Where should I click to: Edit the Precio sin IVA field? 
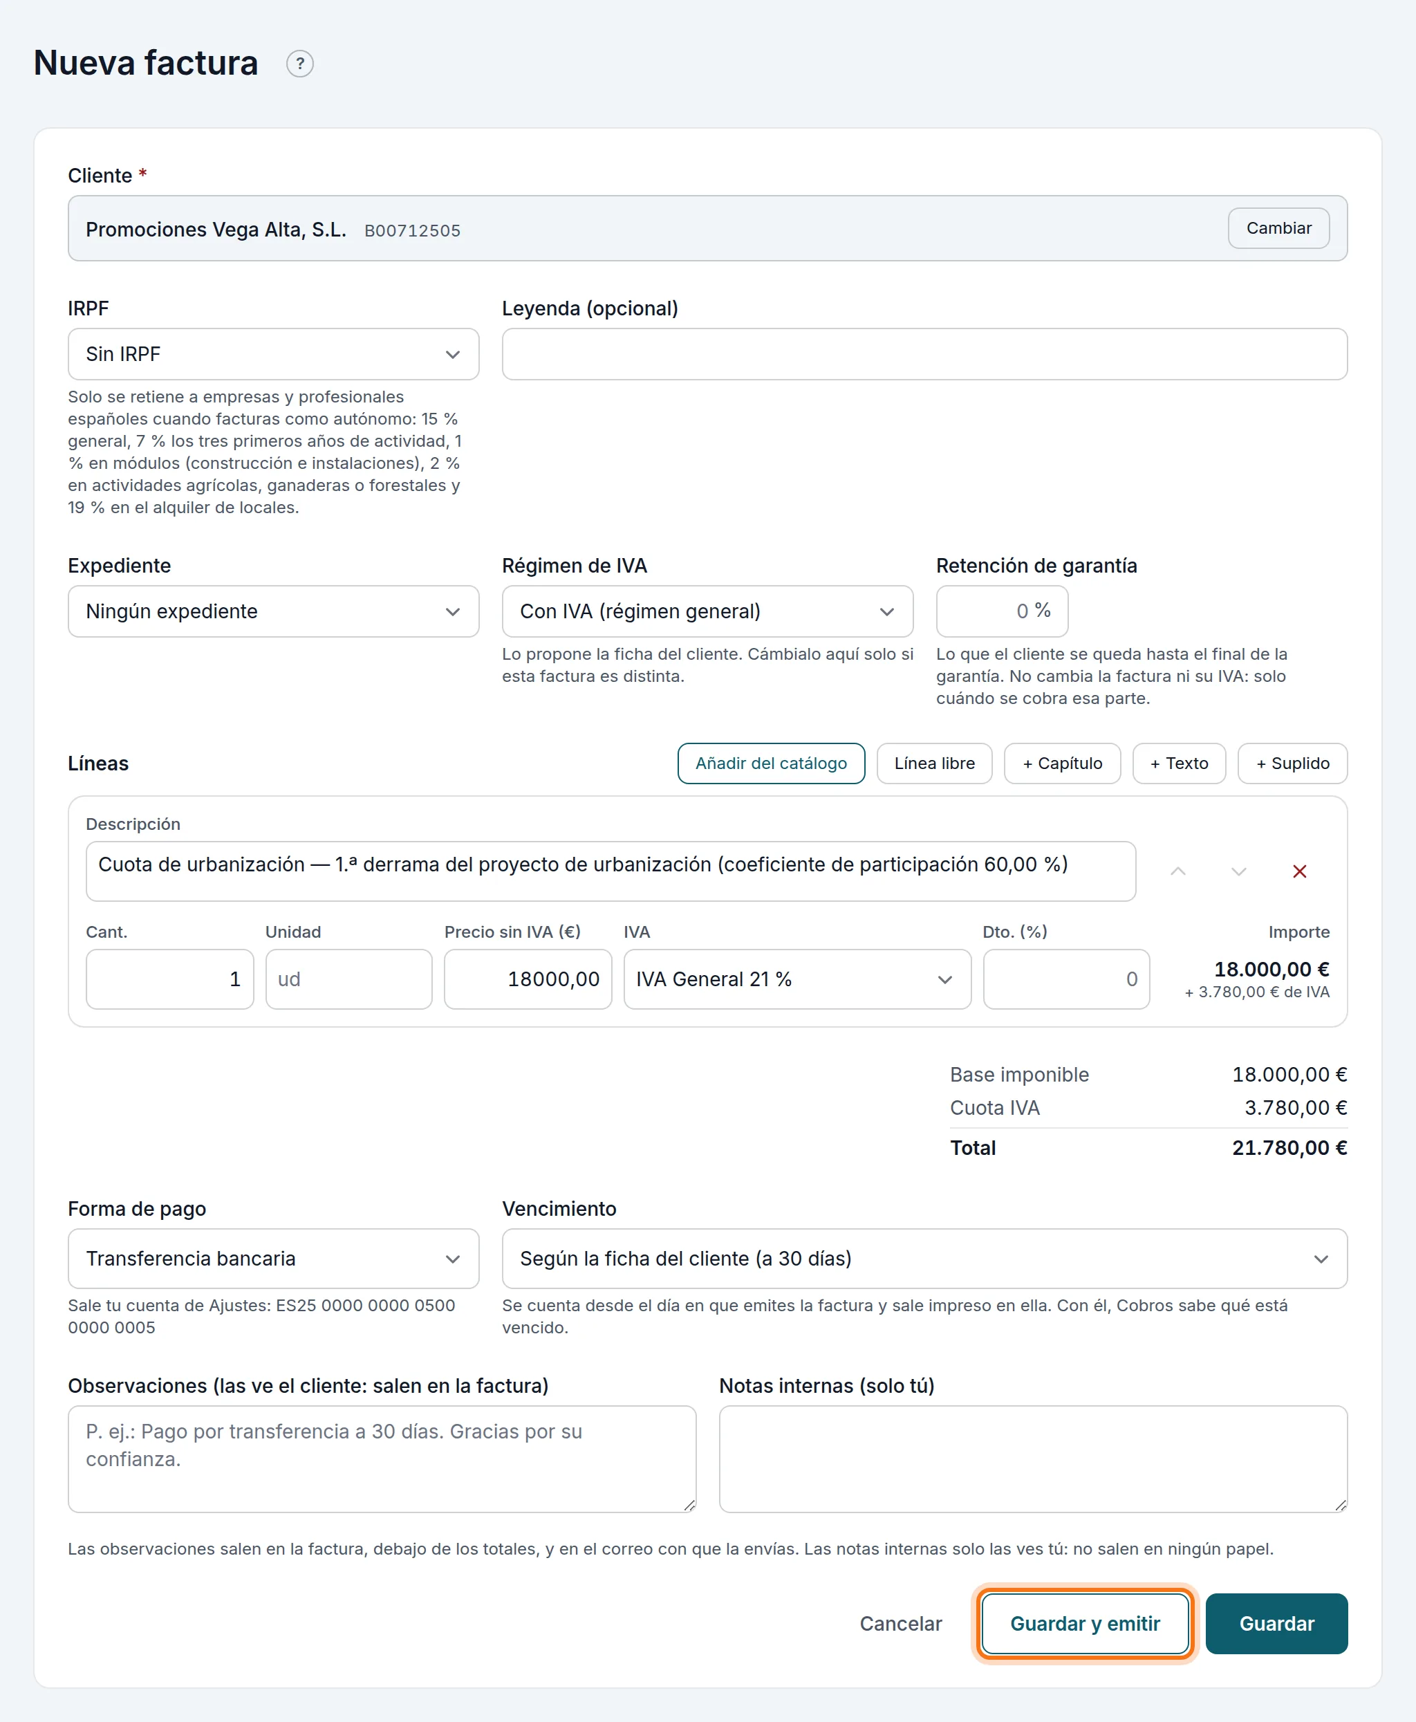tap(528, 979)
